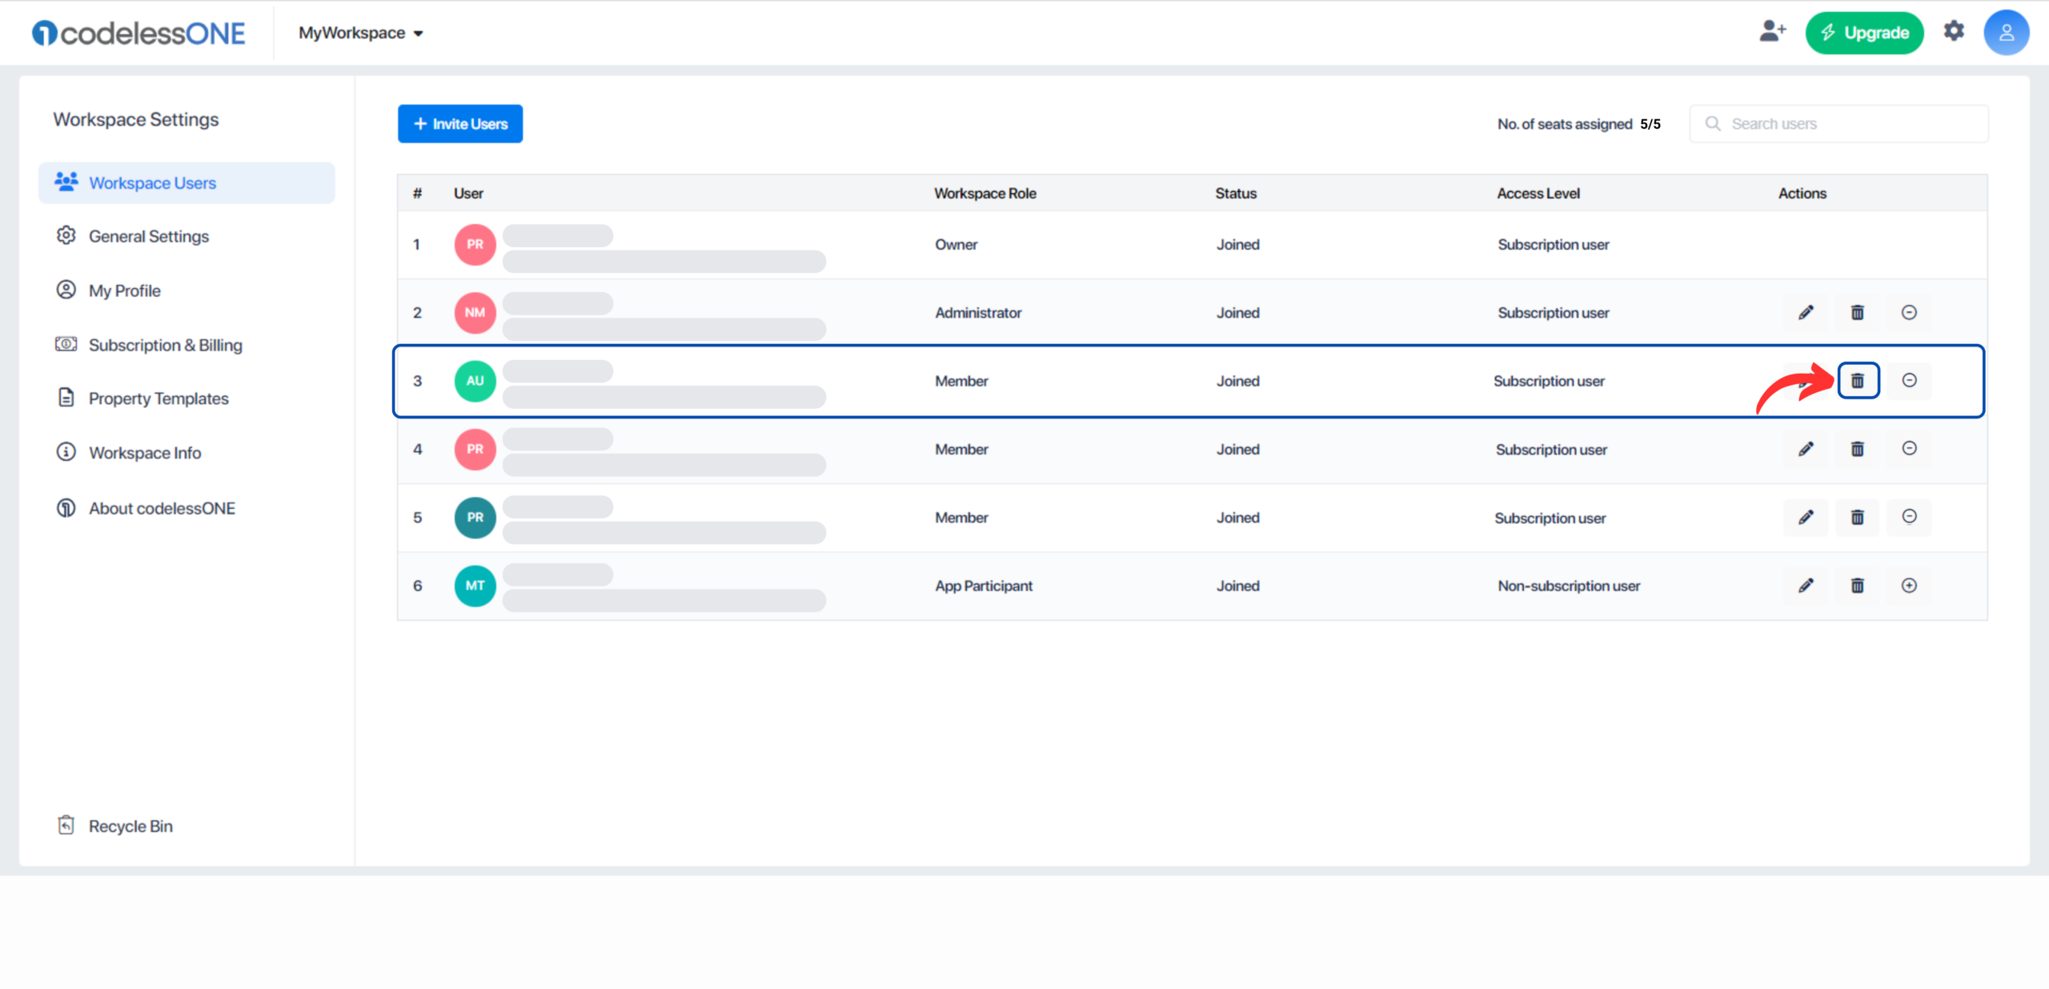The height and width of the screenshot is (989, 2049).
Task: Focus the Search users field
Action: pyautogui.click(x=1838, y=124)
